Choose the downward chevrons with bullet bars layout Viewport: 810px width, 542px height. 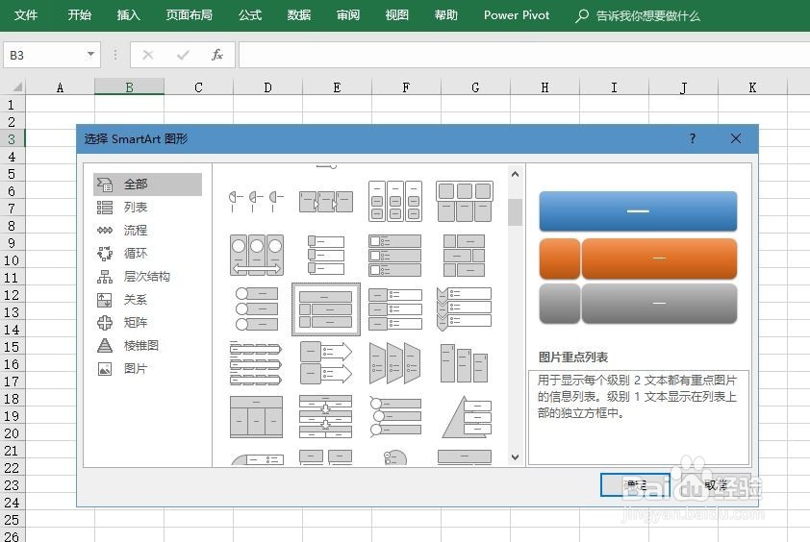pos(465,309)
